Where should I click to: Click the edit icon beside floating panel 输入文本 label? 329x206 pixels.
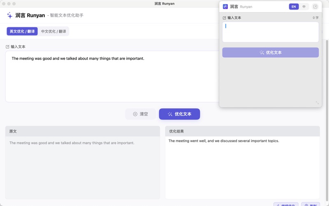click(224, 18)
